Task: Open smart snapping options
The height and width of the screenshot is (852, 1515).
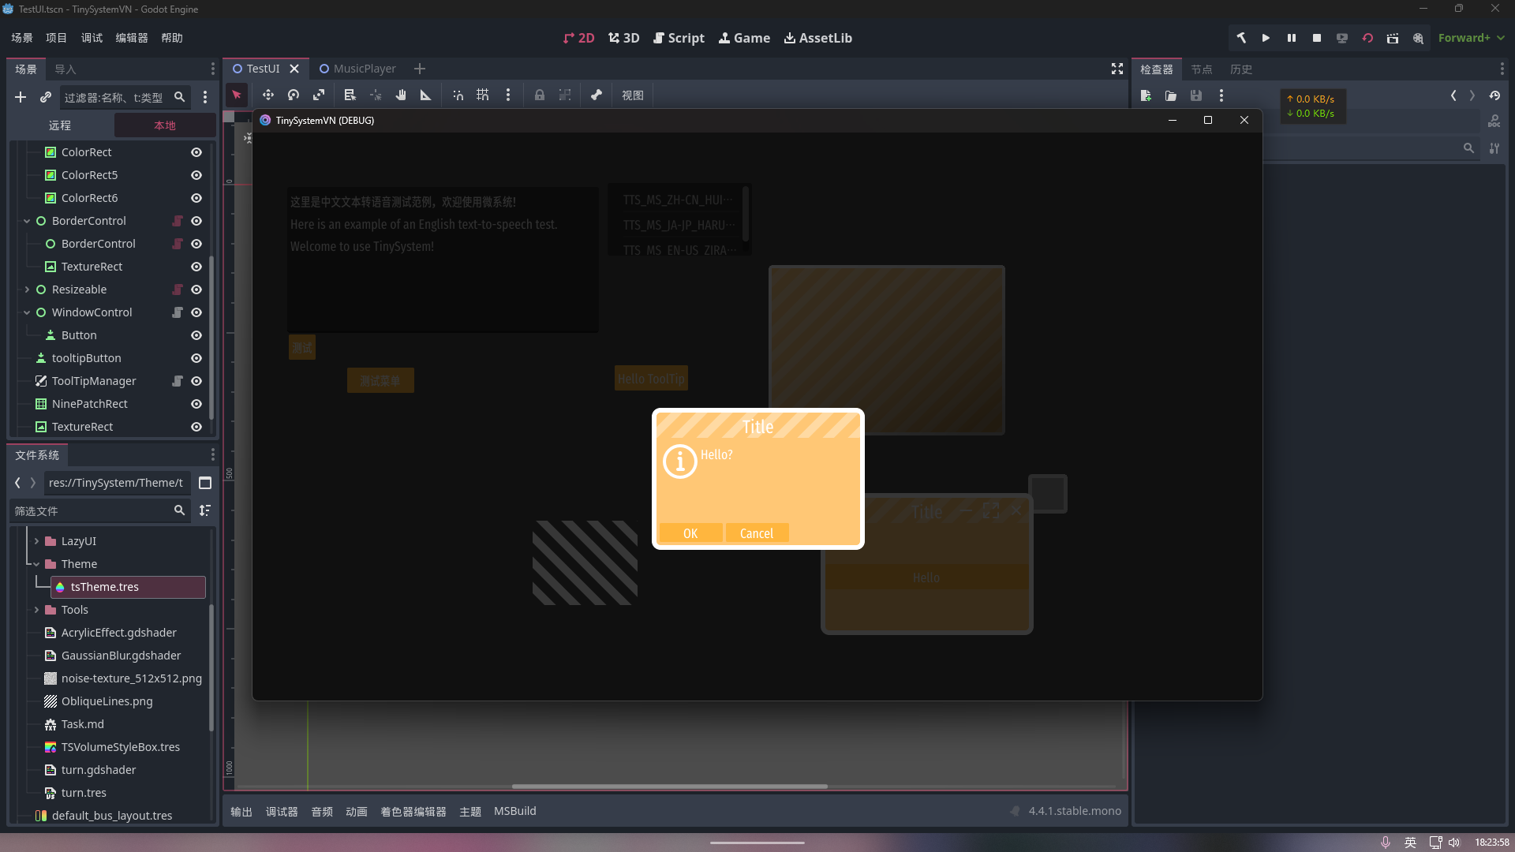Action: [x=508, y=95]
